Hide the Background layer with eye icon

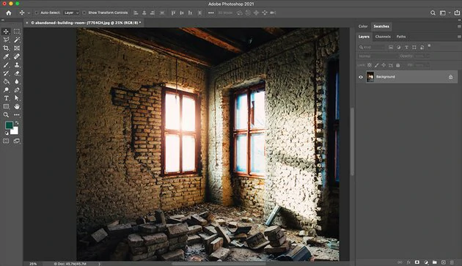(361, 77)
